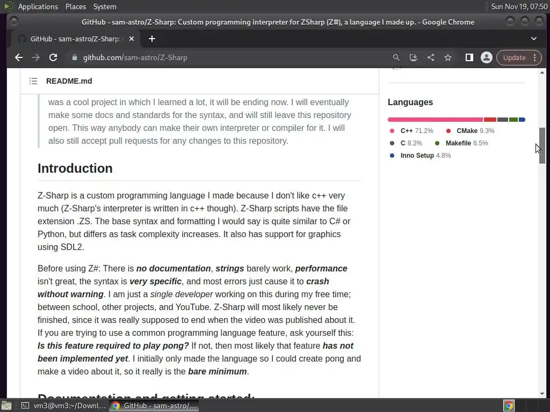The image size is (550, 412).
Task: Click the page vertical scrollbar thumb
Action: click(x=542, y=145)
